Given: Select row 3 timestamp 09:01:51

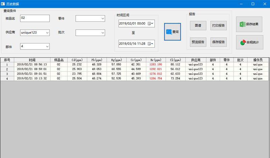Looking at the screenshot, I should click(32, 74).
